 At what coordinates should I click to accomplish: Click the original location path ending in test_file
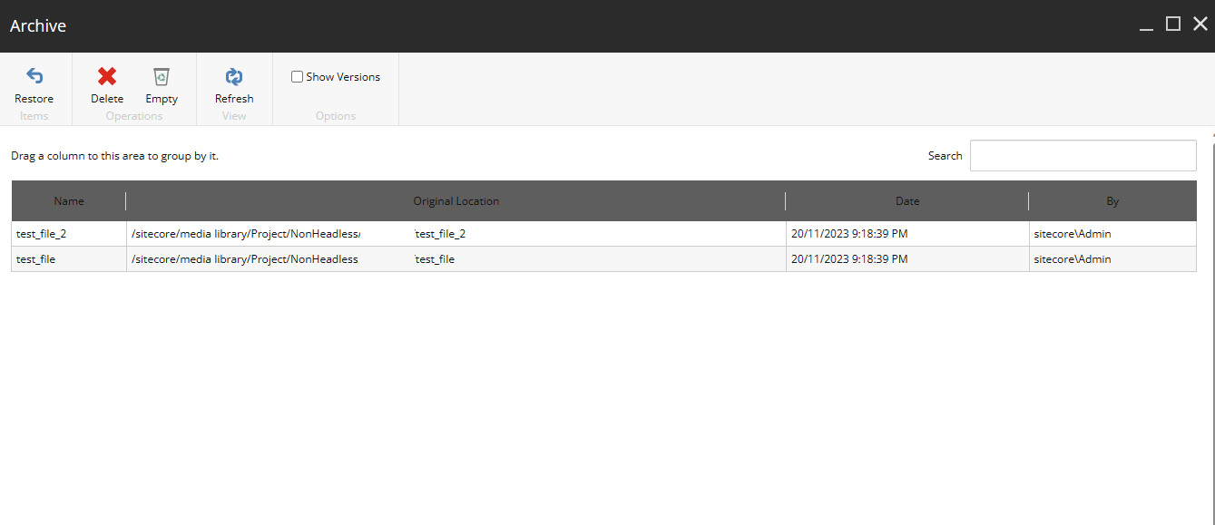tap(456, 259)
